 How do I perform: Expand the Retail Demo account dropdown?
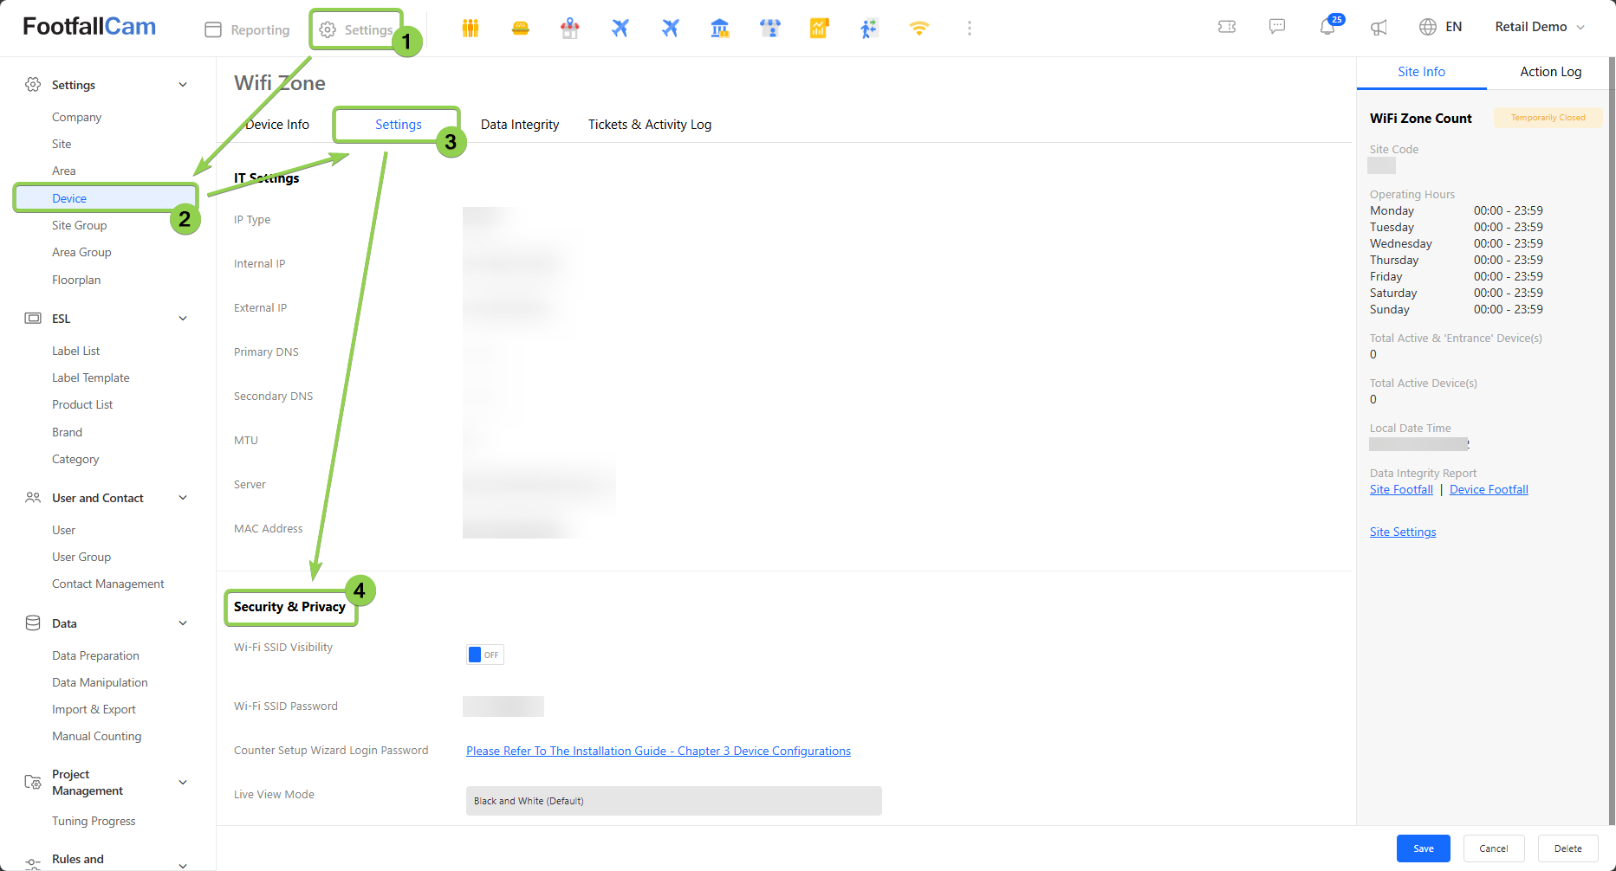(1539, 27)
